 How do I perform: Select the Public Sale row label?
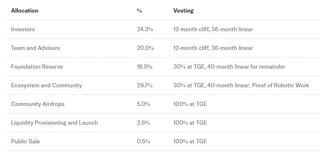[26, 142]
